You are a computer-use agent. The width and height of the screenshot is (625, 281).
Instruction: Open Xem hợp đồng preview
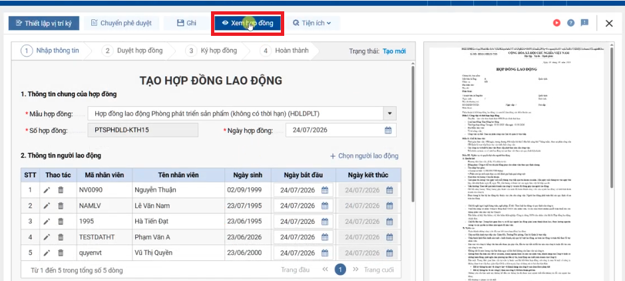pos(248,23)
